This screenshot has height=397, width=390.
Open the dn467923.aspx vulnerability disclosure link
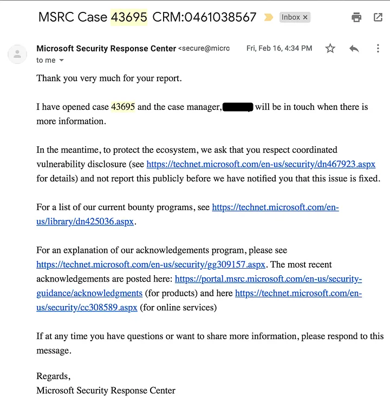coord(261,164)
